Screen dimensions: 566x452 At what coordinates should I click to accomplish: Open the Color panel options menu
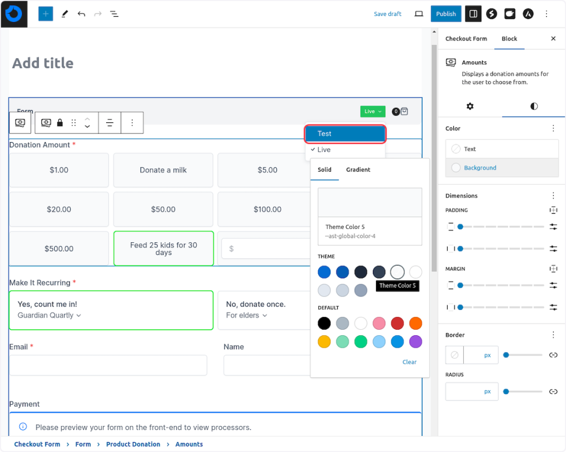(x=553, y=128)
